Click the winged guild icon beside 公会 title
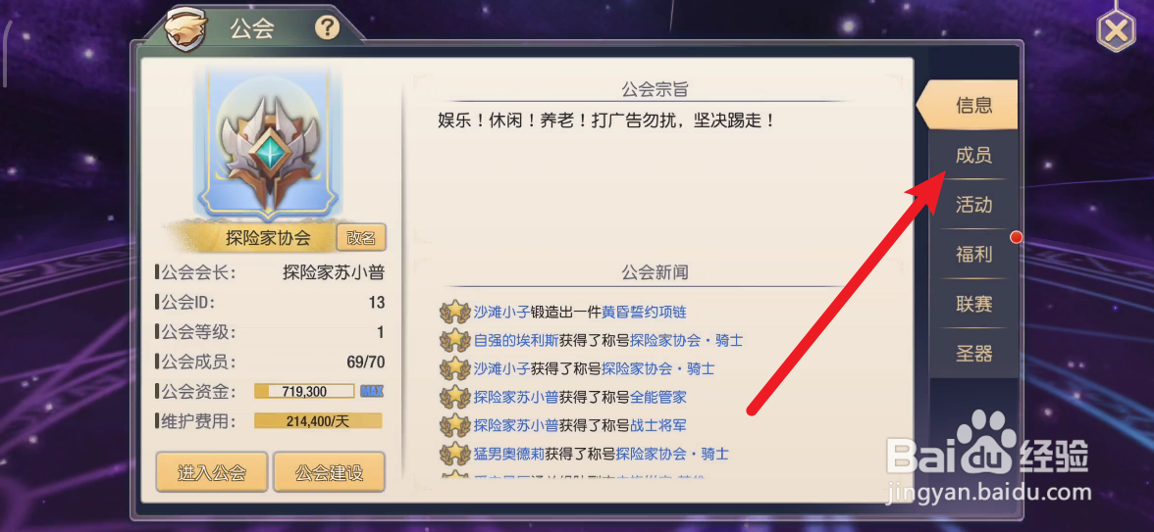 click(x=184, y=30)
